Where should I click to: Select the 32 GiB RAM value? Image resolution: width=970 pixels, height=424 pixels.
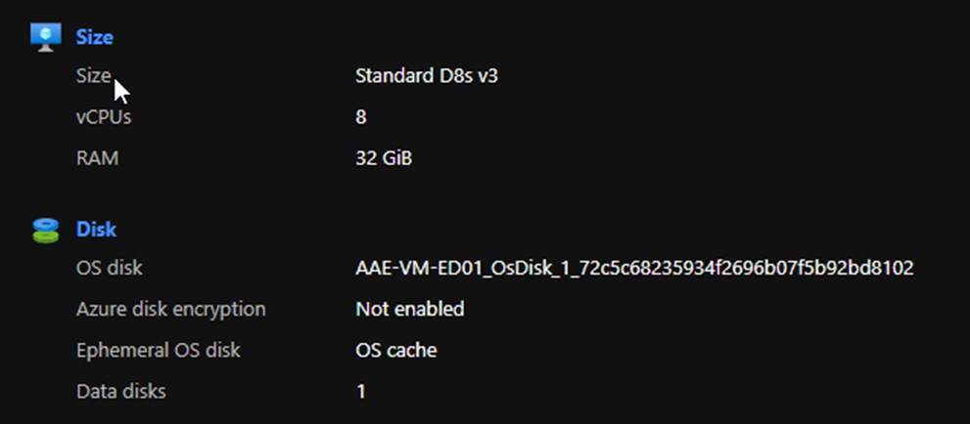pos(384,158)
